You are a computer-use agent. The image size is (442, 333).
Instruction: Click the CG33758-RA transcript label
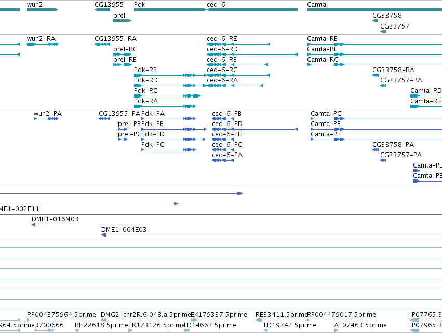click(x=394, y=70)
